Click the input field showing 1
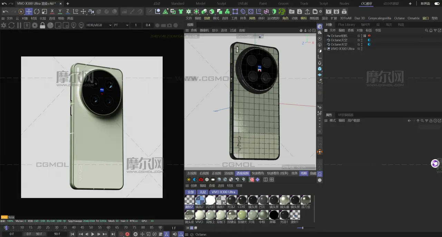This screenshot has width=442, height=237. coord(136,25)
